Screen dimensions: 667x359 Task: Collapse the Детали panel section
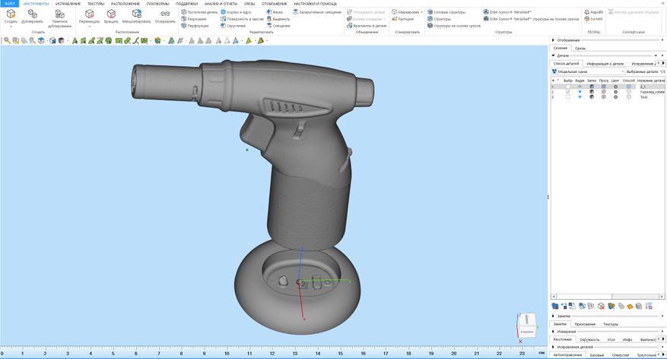click(554, 55)
